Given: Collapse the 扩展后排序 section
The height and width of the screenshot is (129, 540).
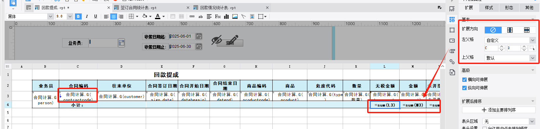Looking at the screenshot, I should 533,101.
